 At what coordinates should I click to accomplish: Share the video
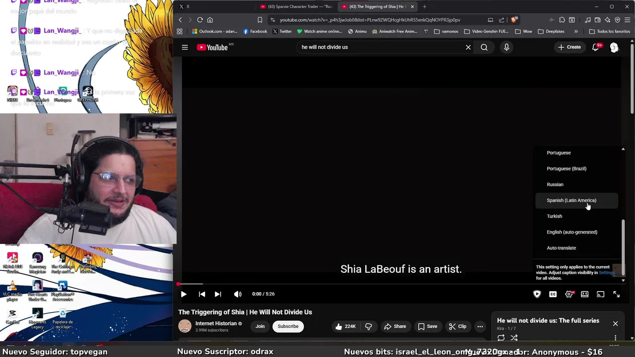(395, 326)
